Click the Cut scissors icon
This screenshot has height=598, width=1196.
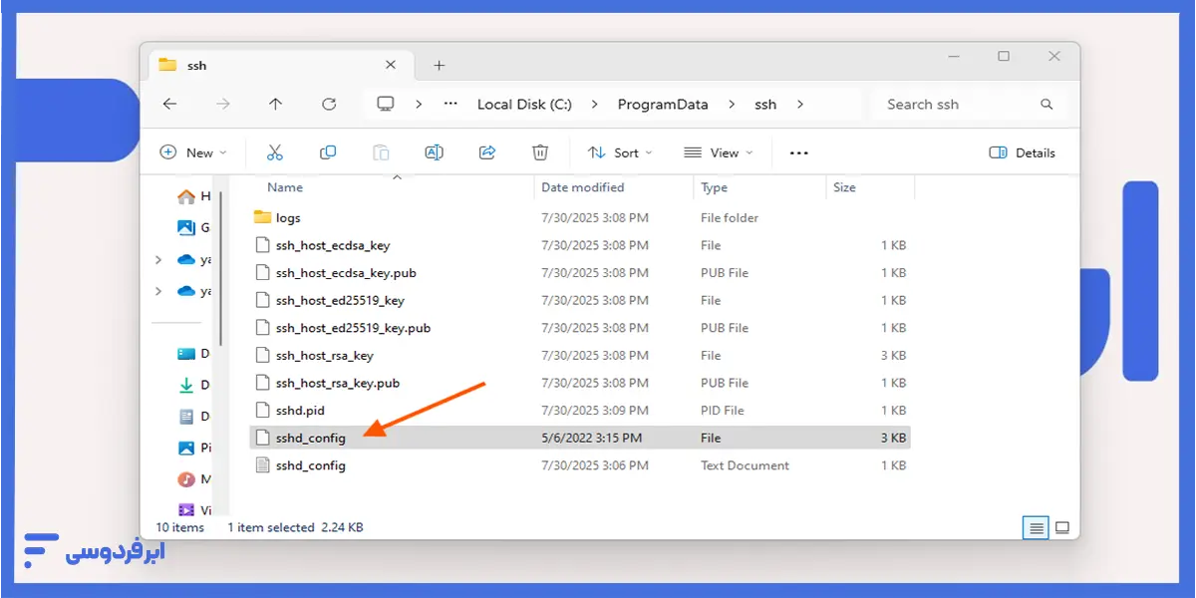pos(275,152)
